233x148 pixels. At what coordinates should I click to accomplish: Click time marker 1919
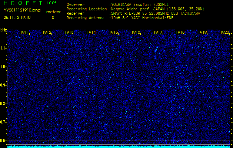coord(202,32)
